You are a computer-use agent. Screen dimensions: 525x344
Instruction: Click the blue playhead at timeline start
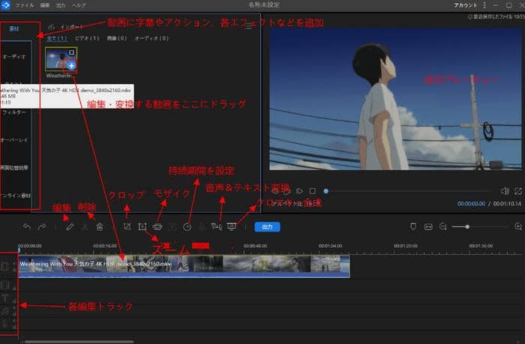click(x=19, y=250)
